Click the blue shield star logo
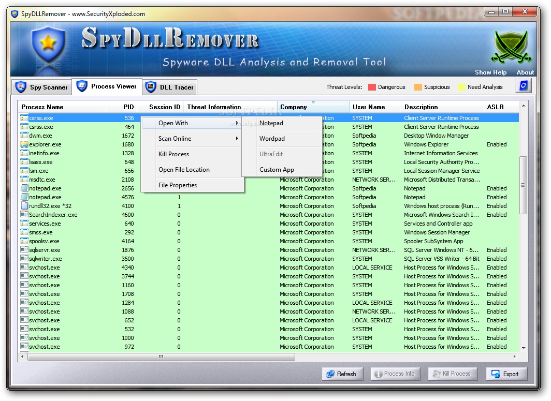Viewport: 551px width, 401px height. 48,44
